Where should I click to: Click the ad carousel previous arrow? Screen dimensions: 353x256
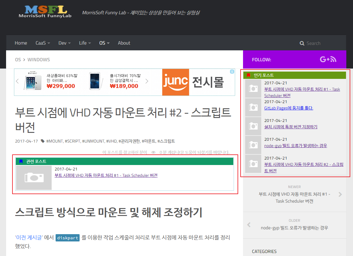coord(17,81)
